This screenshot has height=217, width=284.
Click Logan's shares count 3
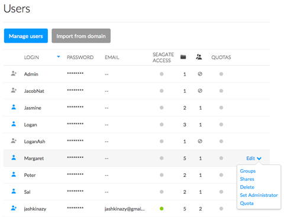pos(185,125)
